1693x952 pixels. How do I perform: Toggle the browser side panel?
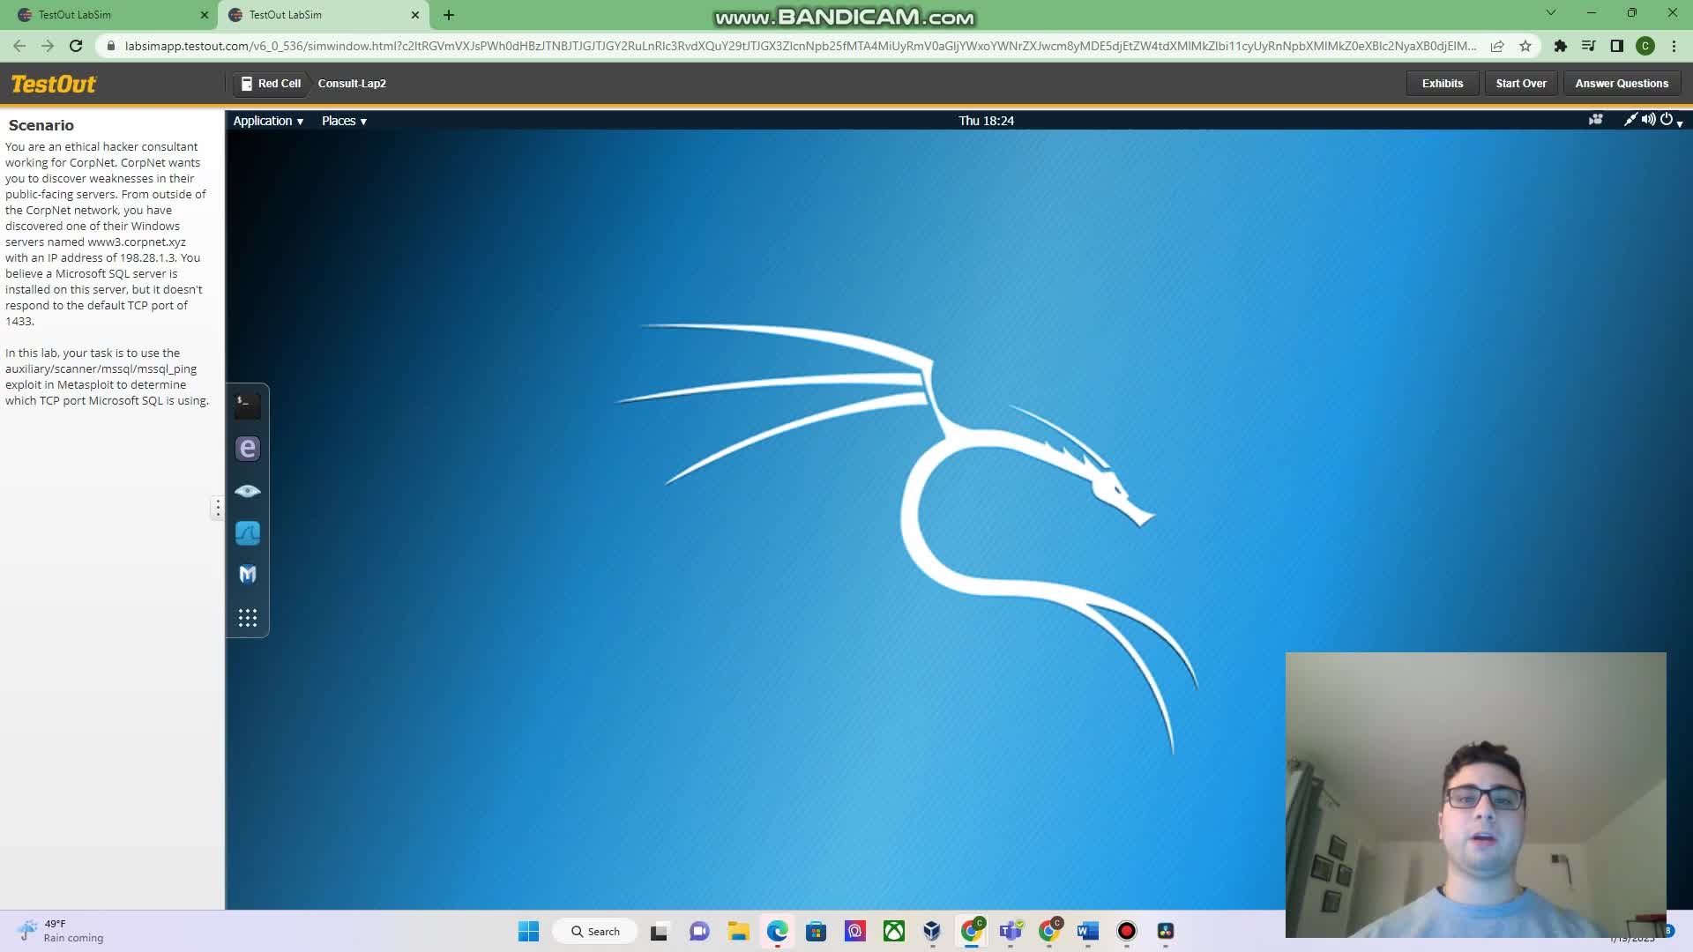tap(1616, 46)
